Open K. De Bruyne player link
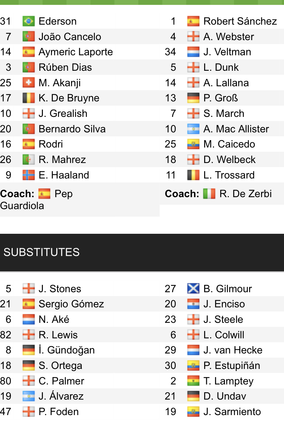The image size is (284, 426). tap(69, 98)
